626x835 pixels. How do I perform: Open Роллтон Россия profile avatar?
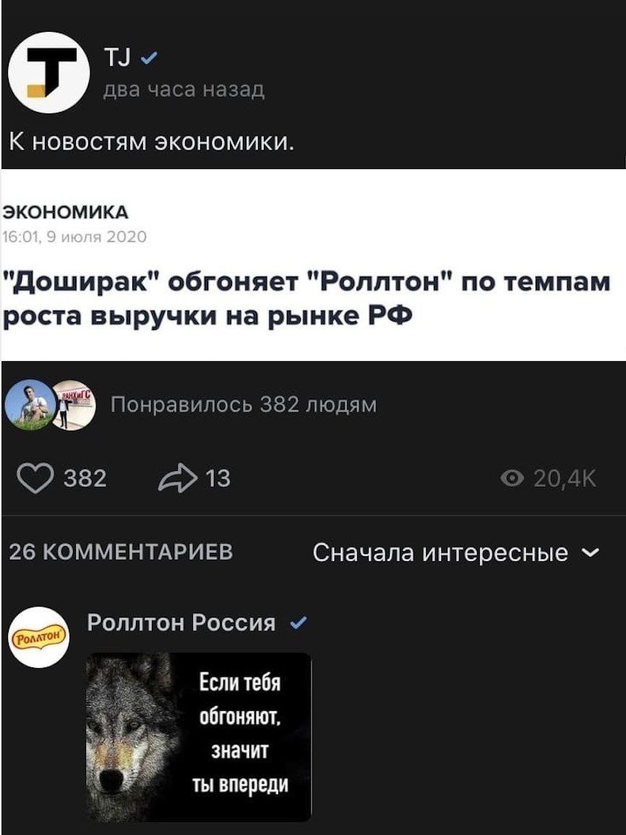tap(40, 637)
